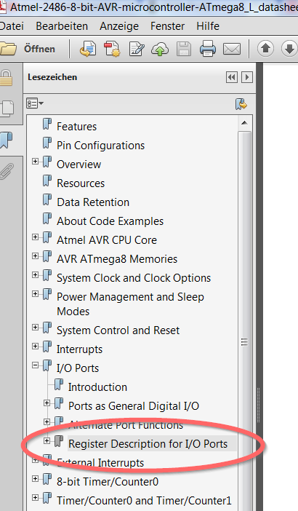Expand the Atmel AVR CPU Core bookmark
Image resolution: width=298 pixels, height=511 pixels.
click(35, 237)
